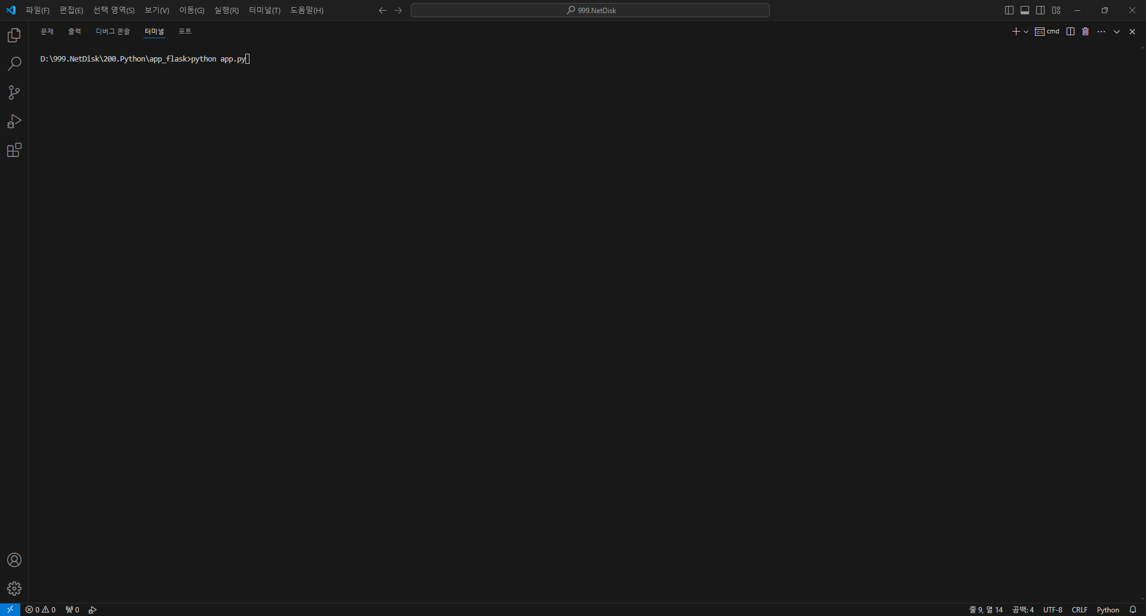Image resolution: width=1146 pixels, height=616 pixels.
Task: Go forward with the right arrow
Action: point(399,10)
